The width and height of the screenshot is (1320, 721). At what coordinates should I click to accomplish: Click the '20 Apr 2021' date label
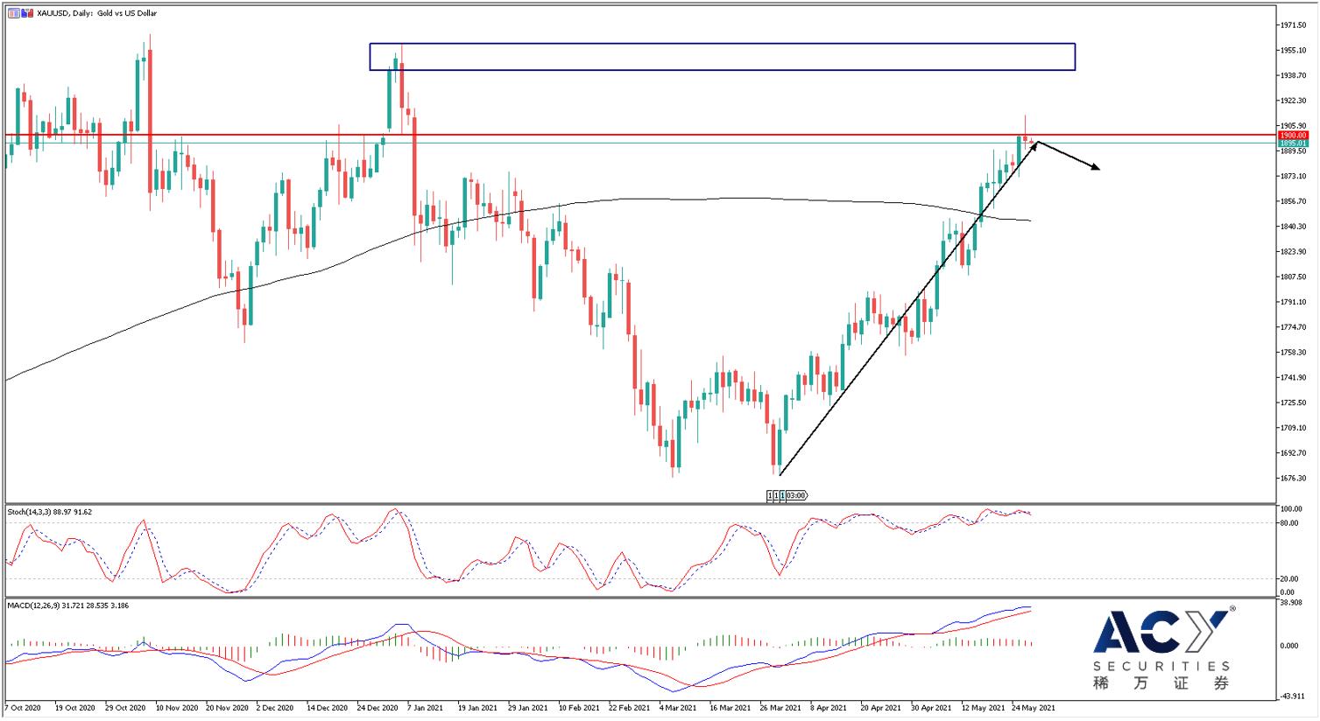tap(880, 708)
